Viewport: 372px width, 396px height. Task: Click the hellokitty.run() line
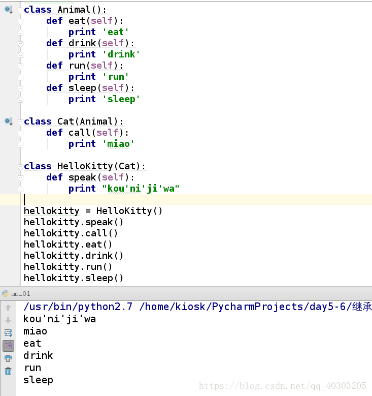[68, 267]
